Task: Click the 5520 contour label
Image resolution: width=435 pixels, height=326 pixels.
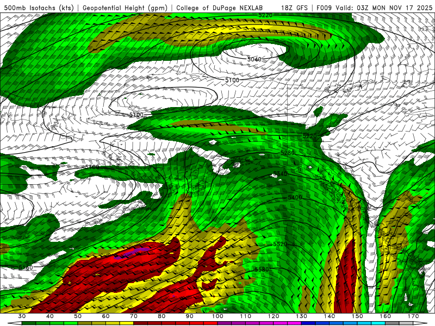Action: [x=280, y=244]
